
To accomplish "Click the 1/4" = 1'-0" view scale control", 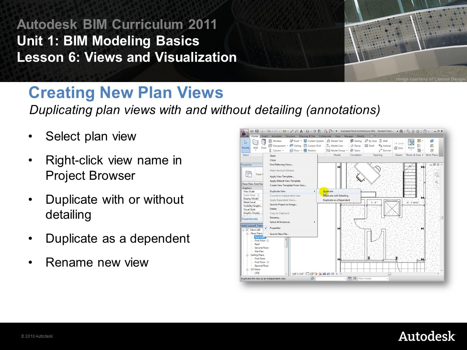I will click(x=297, y=274).
